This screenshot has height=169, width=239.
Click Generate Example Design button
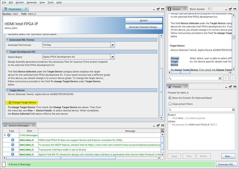click(x=144, y=27)
